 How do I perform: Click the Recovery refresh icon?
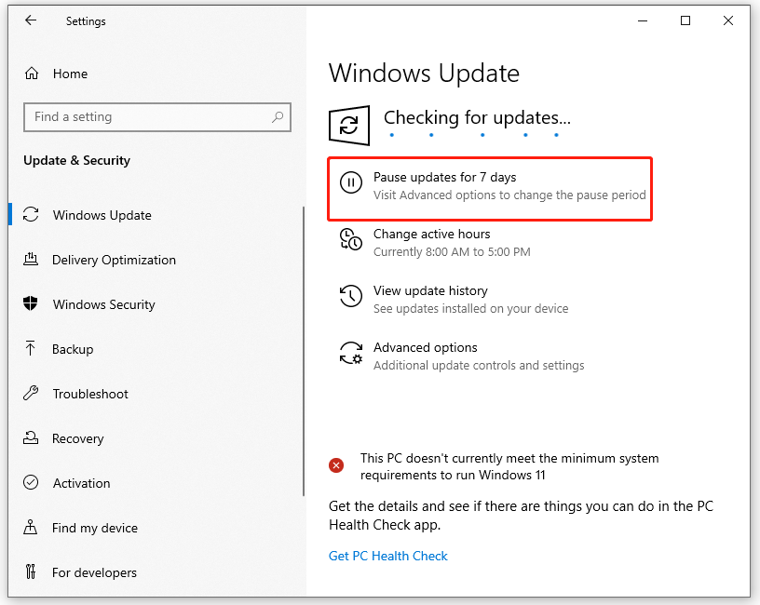coord(33,438)
